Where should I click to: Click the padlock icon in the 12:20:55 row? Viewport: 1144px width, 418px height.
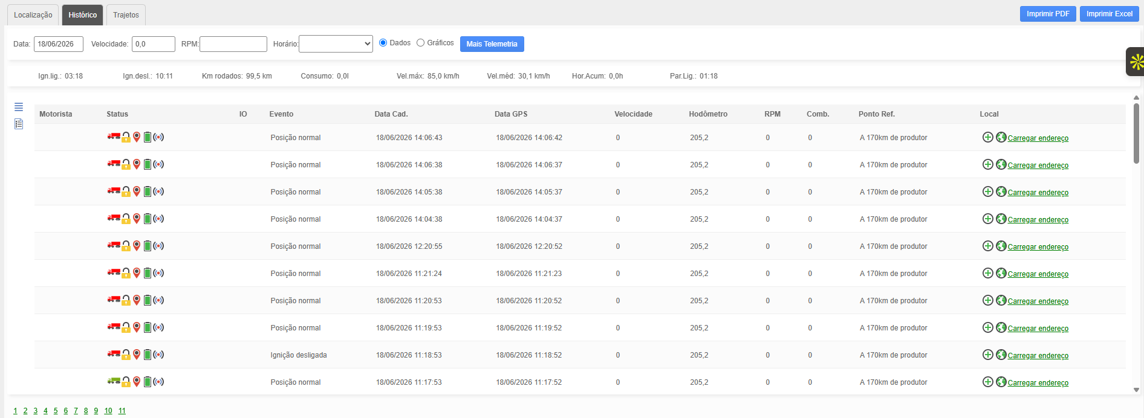coord(126,246)
